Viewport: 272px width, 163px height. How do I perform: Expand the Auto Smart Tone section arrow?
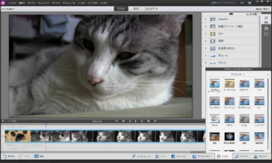coord(206,26)
